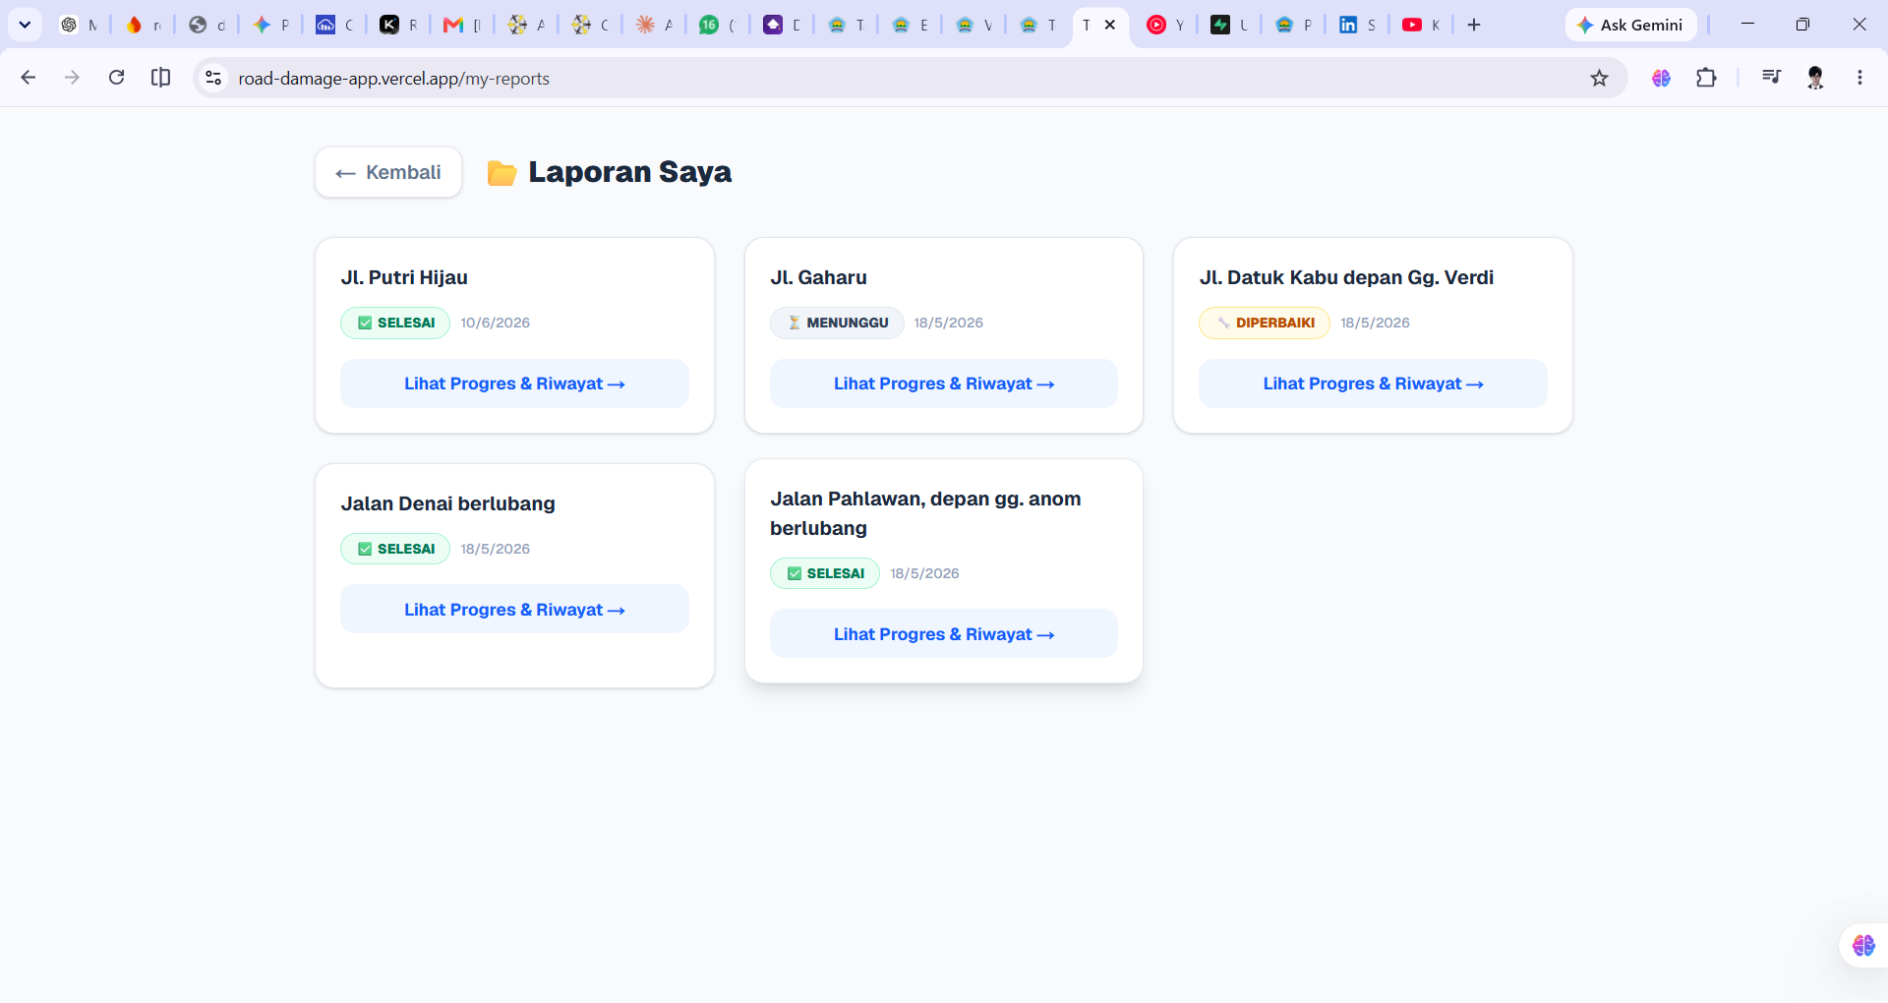Open the WhatsApp tab showing 16
This screenshot has height=1003, width=1888.
pyautogui.click(x=719, y=25)
